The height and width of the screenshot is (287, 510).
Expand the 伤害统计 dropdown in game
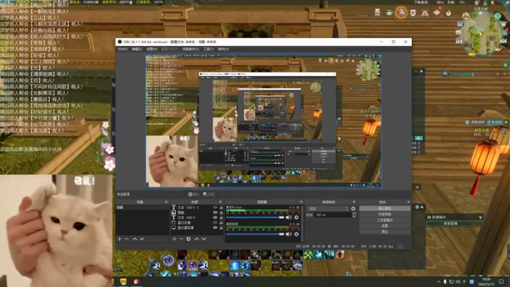click(481, 217)
